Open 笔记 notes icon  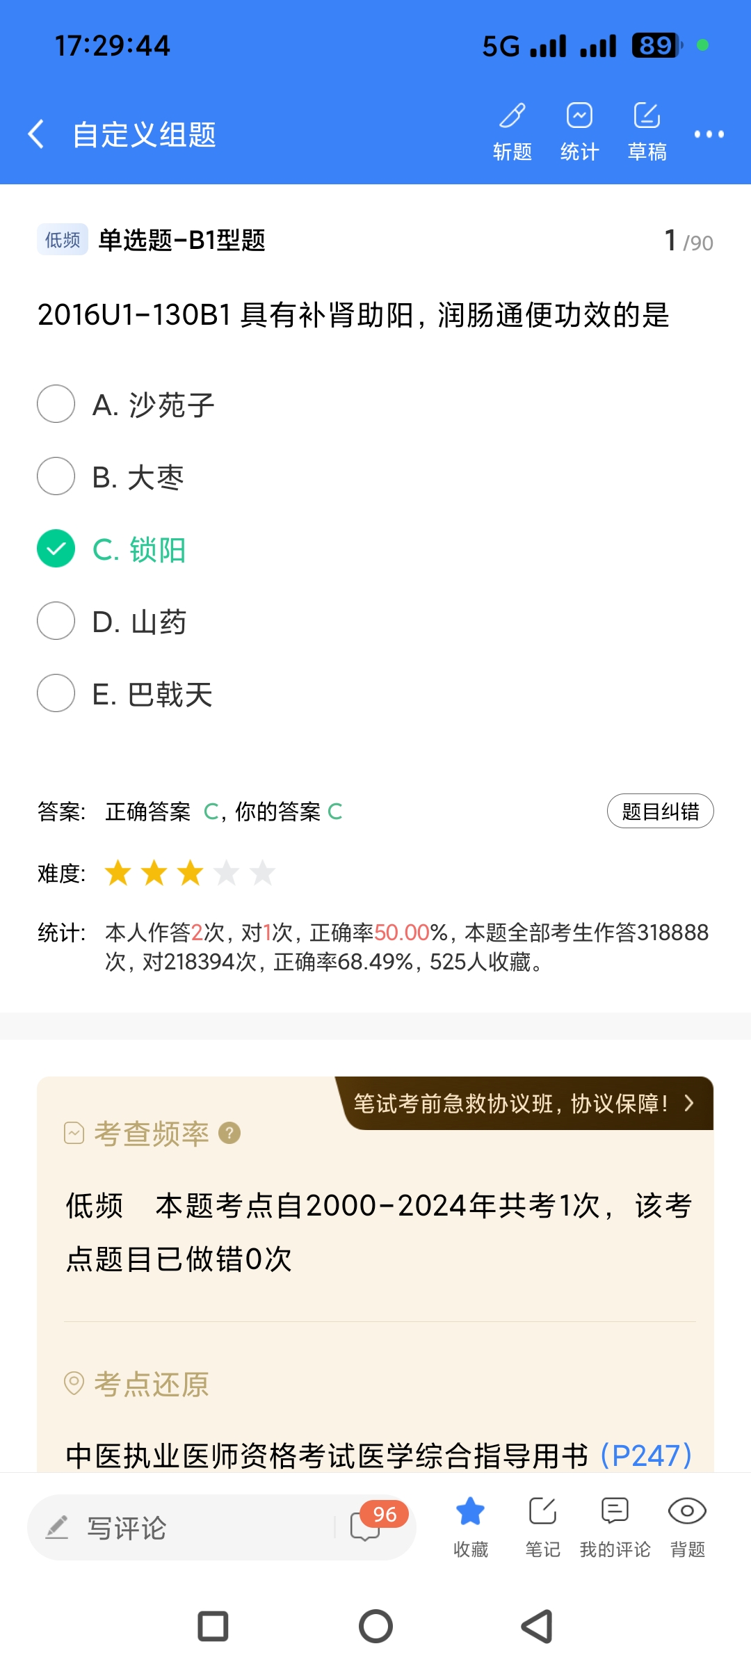[542, 1526]
